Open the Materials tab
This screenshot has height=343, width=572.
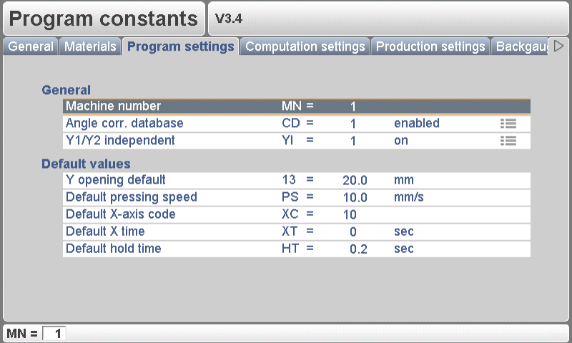coord(90,46)
